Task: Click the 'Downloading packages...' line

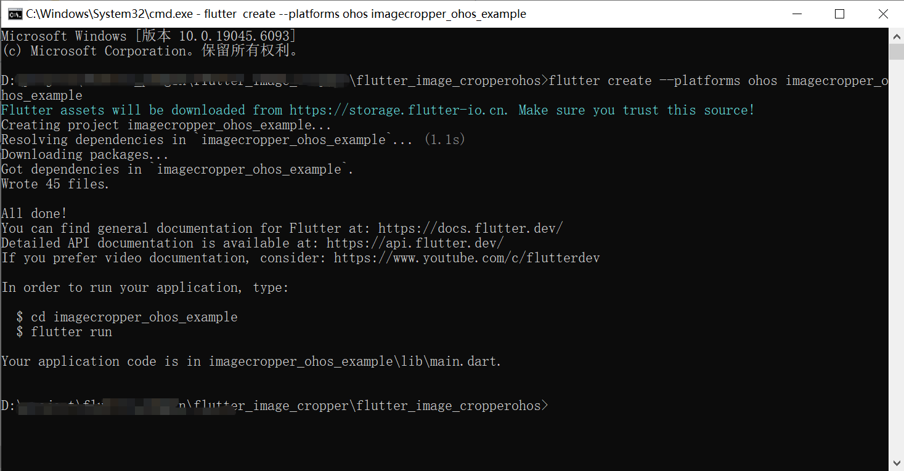Action: [x=85, y=155]
